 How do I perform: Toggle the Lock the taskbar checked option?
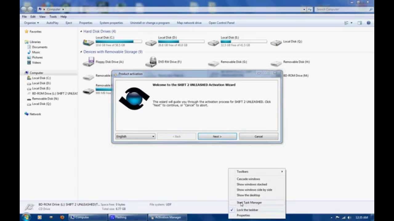[247, 210]
